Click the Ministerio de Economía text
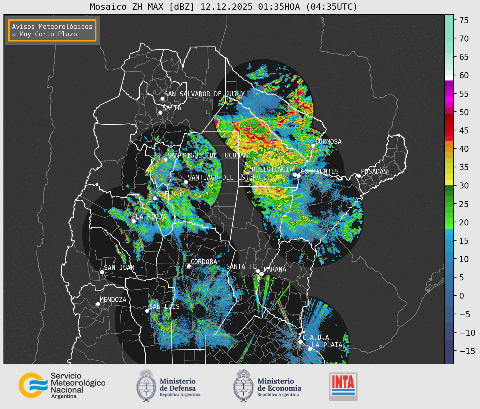 [x=279, y=388]
